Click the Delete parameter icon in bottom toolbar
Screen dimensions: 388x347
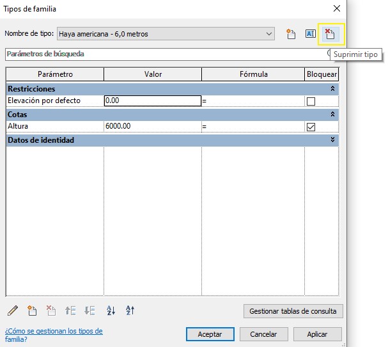point(51,311)
